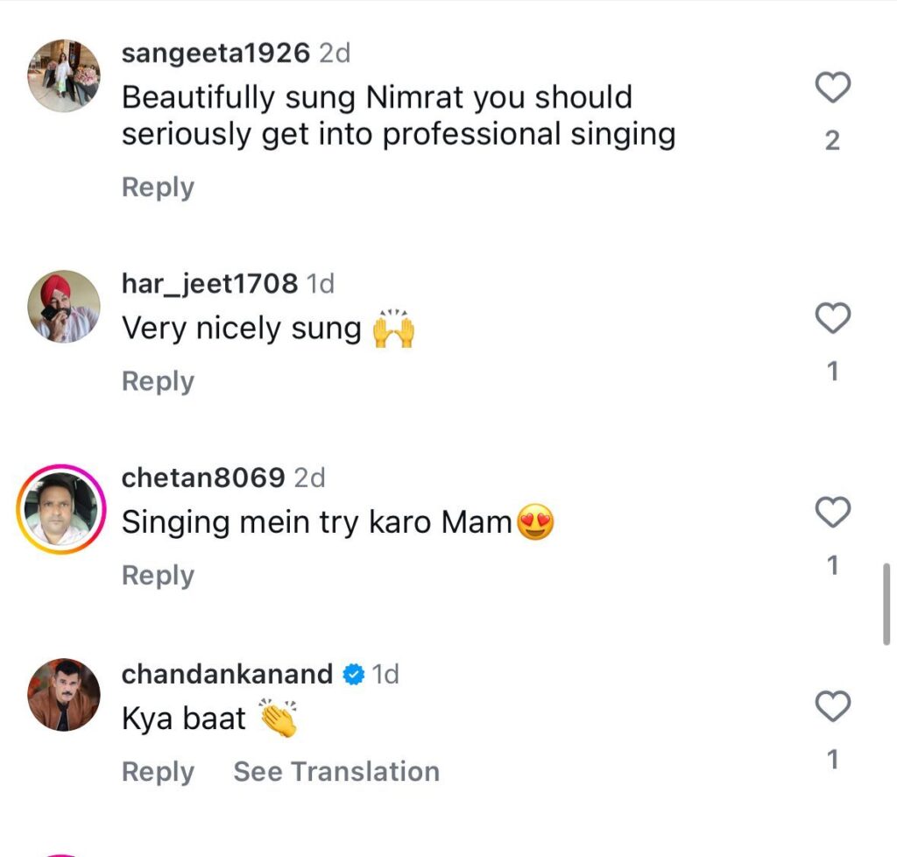Like chetan8069's comment with the heart icon

coord(832,512)
